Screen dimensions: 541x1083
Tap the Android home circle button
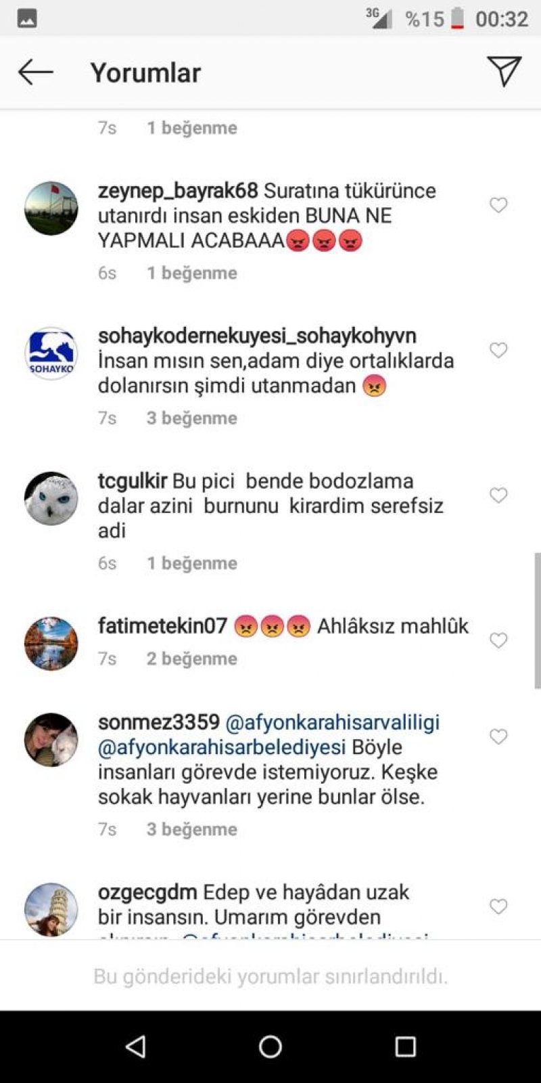270,1046
